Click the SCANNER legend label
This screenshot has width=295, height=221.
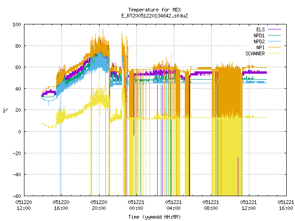[255, 53]
